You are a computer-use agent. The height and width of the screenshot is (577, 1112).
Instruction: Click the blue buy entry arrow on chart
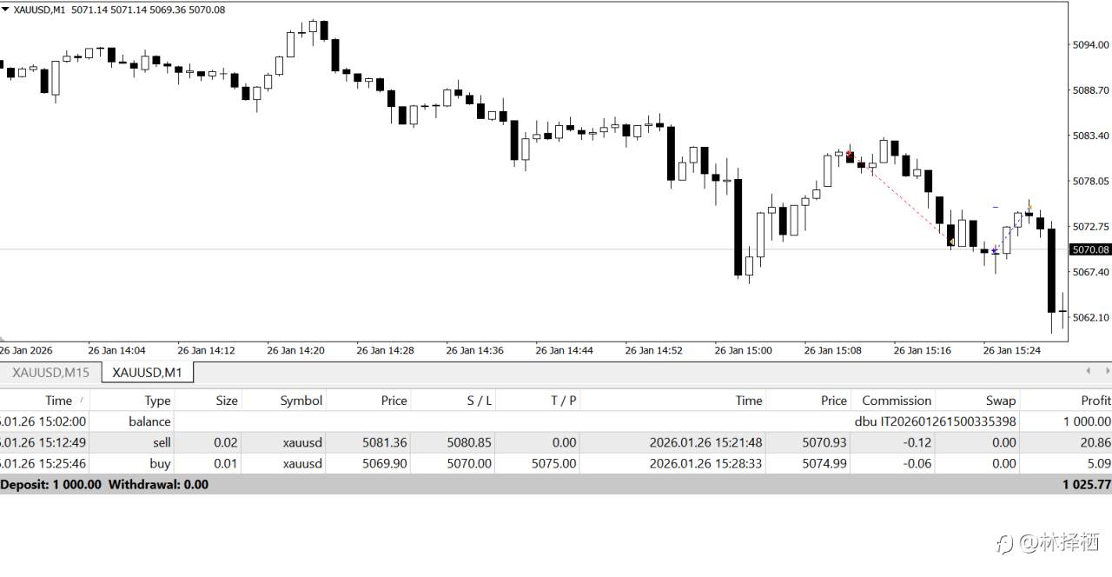tap(994, 250)
